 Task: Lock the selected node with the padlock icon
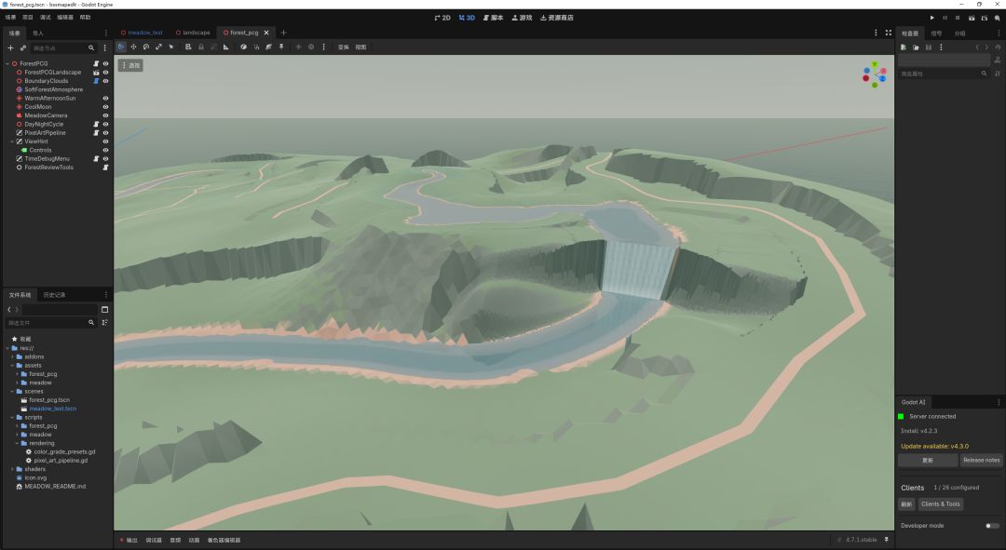tap(201, 47)
